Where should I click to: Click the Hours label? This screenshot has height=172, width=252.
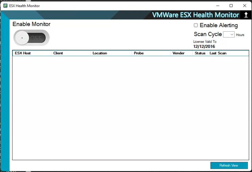tap(240, 35)
